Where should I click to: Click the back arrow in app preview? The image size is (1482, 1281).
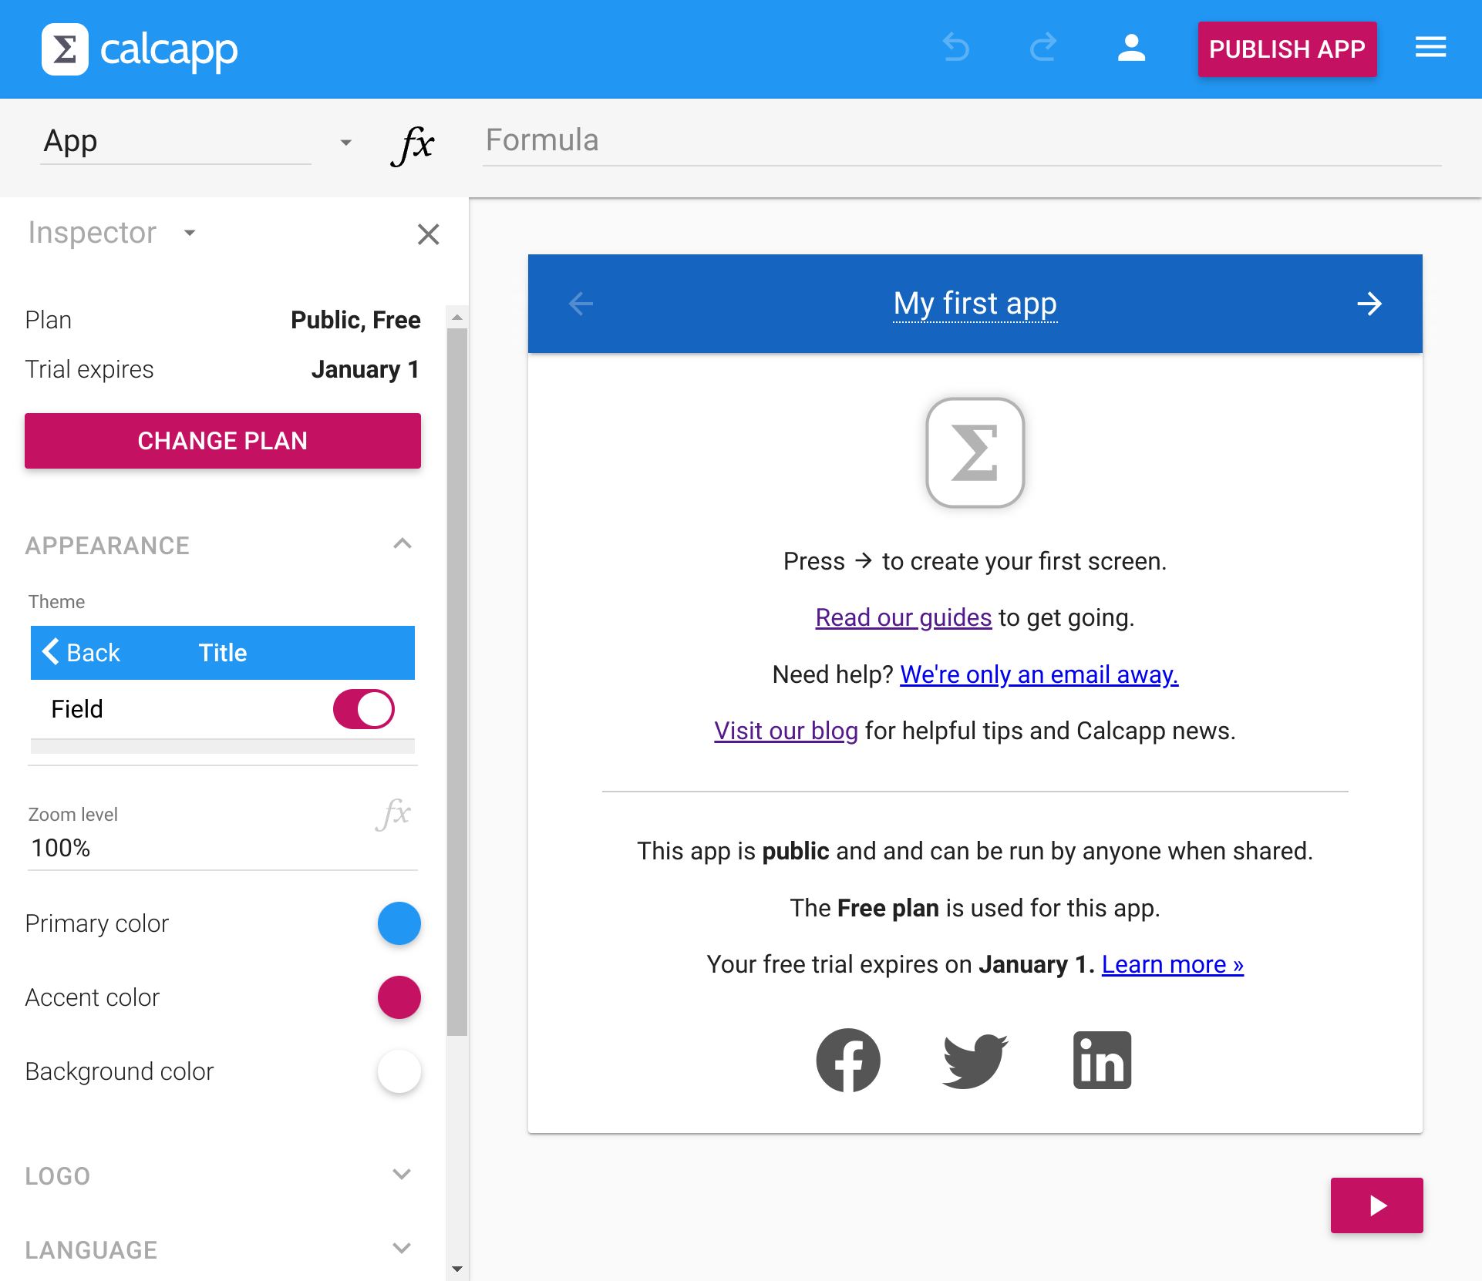[x=581, y=304]
